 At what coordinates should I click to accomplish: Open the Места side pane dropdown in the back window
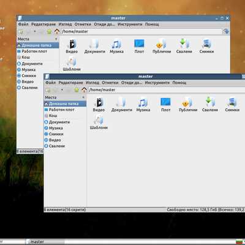tap(56, 39)
